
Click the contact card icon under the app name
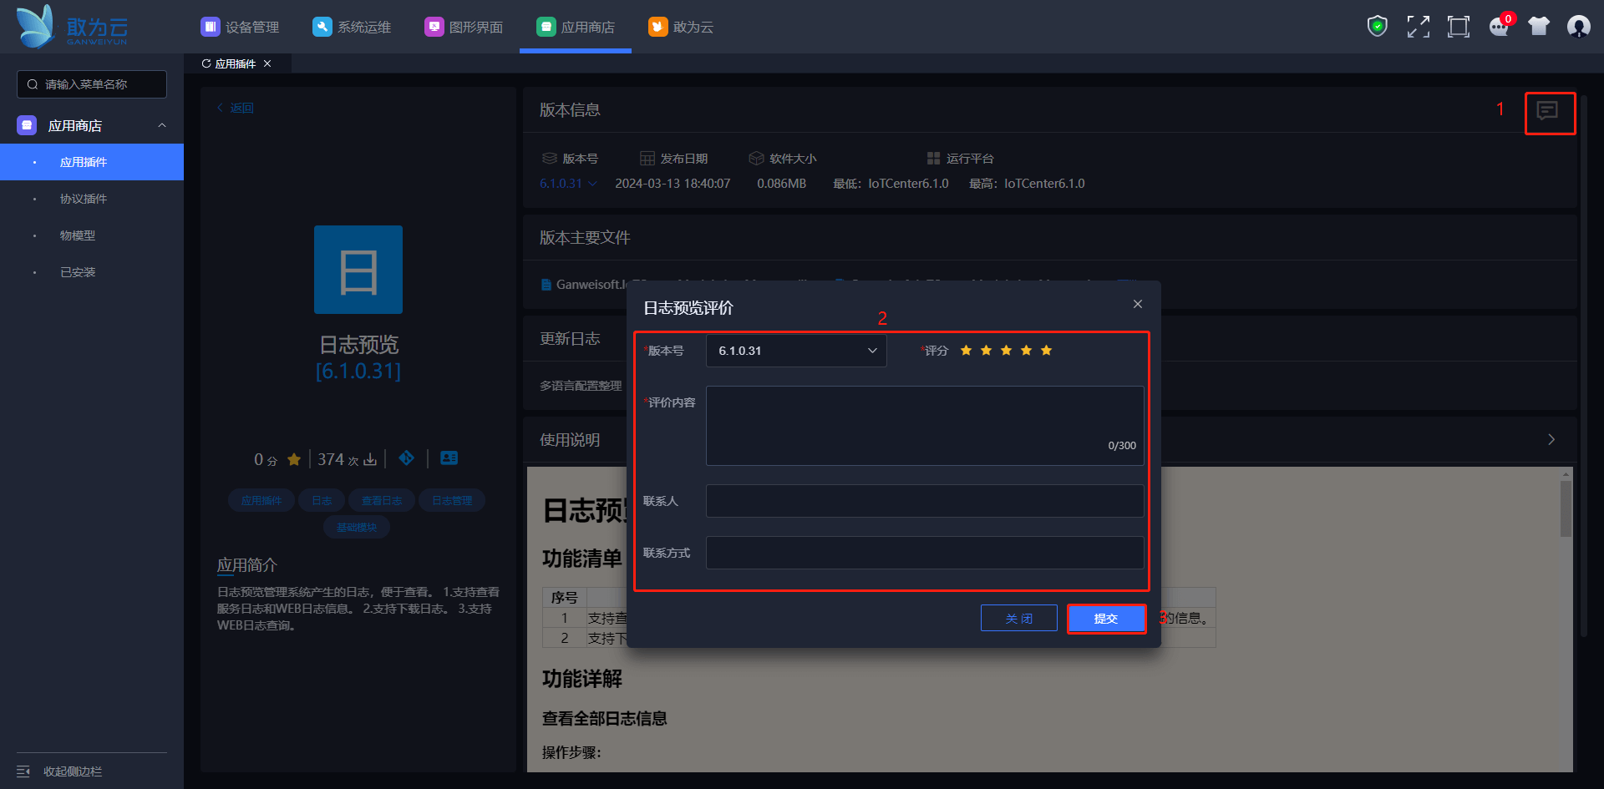[449, 458]
